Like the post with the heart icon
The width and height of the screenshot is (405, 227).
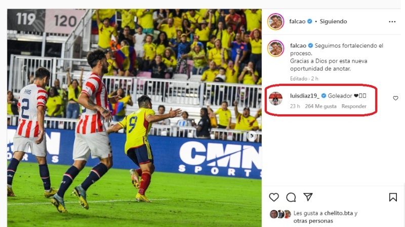tap(274, 197)
